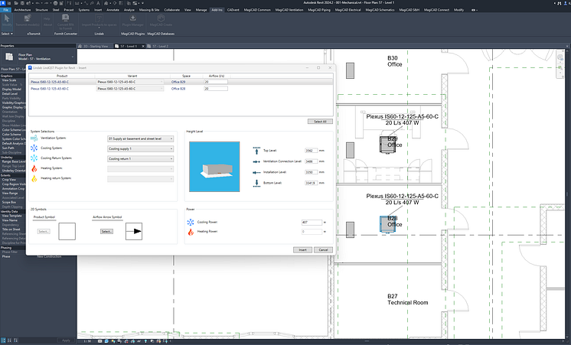Click the Bottom Level arrow icon
The width and height of the screenshot is (571, 345).
coord(256,183)
